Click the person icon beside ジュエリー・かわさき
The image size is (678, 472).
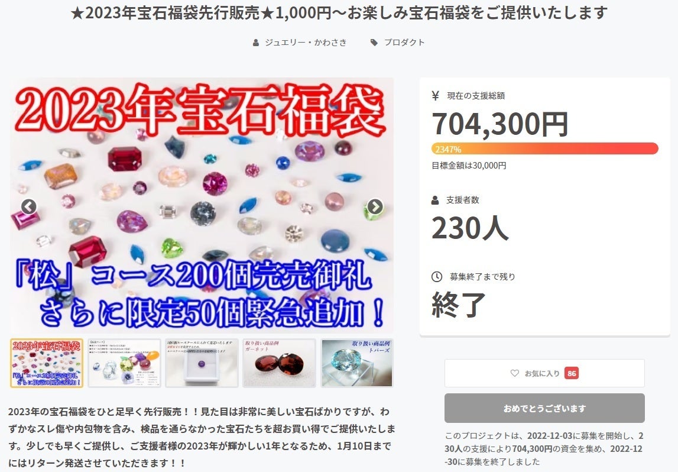pyautogui.click(x=256, y=43)
